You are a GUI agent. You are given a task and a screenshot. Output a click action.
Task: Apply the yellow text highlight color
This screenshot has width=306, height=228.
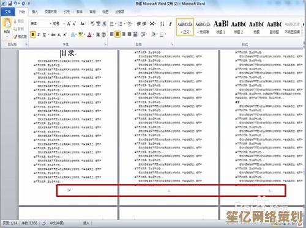pyautogui.click(x=80, y=35)
